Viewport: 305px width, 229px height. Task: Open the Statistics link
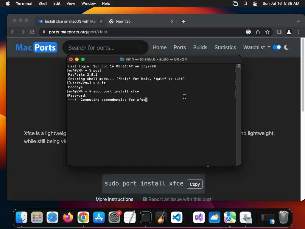click(225, 47)
